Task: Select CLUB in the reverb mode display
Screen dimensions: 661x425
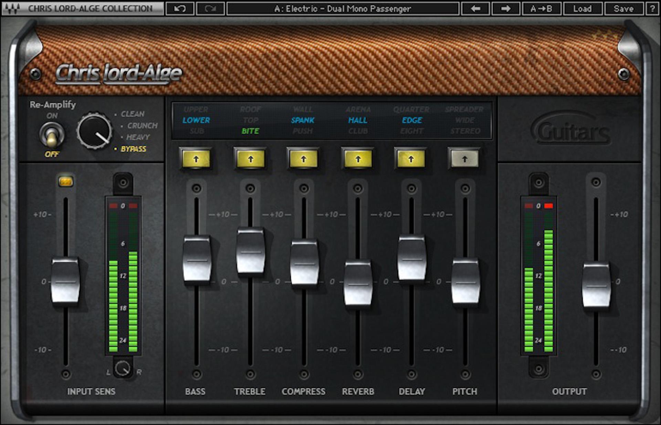Action: pyautogui.click(x=358, y=131)
